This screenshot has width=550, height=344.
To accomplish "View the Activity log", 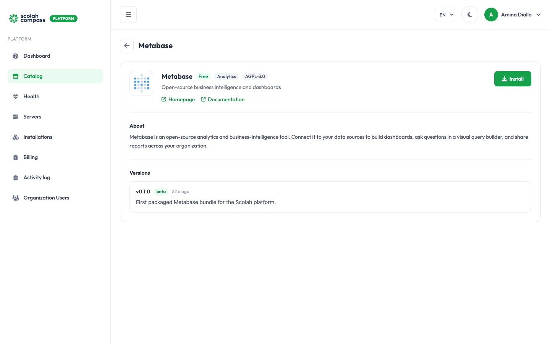I will 55,178.
